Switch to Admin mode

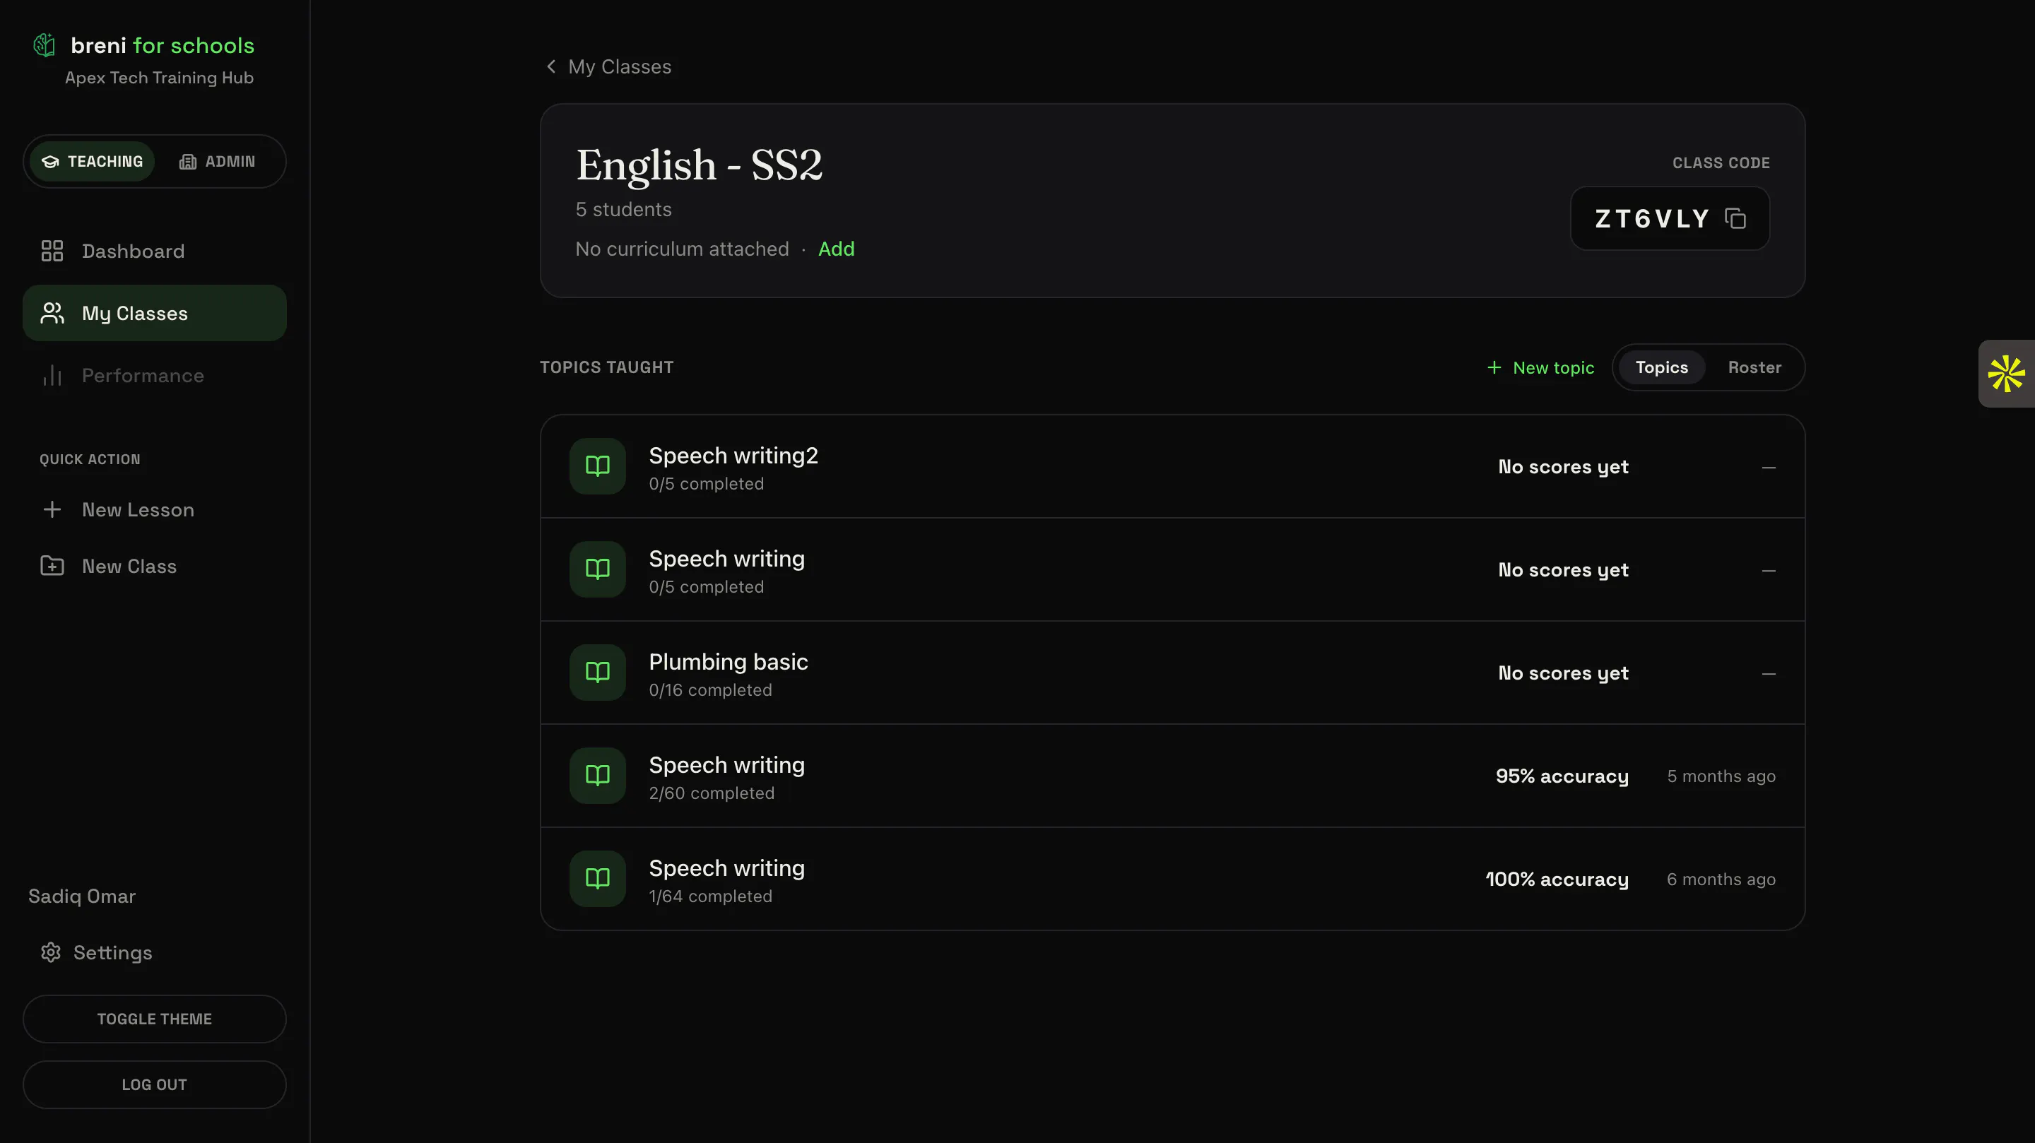tap(217, 161)
